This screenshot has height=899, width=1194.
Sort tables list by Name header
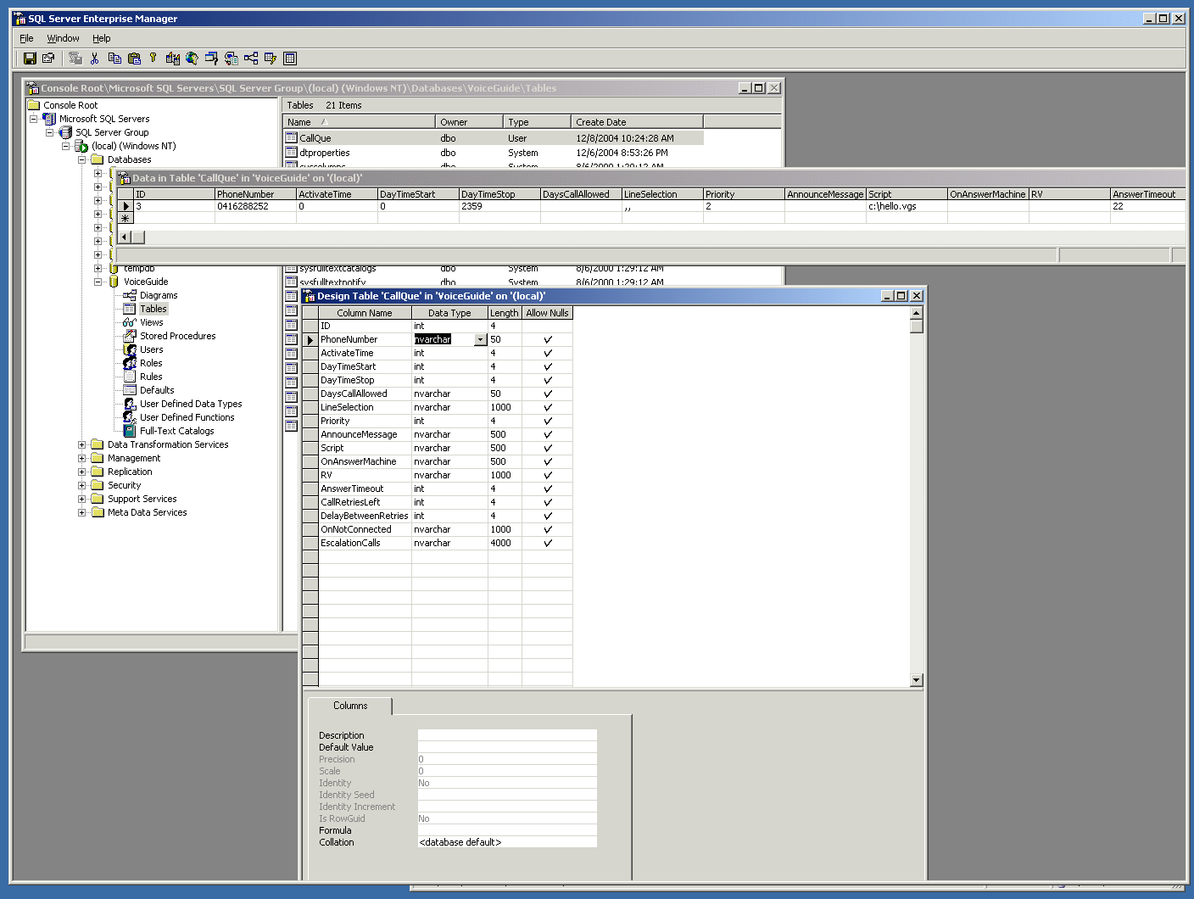[x=359, y=122]
